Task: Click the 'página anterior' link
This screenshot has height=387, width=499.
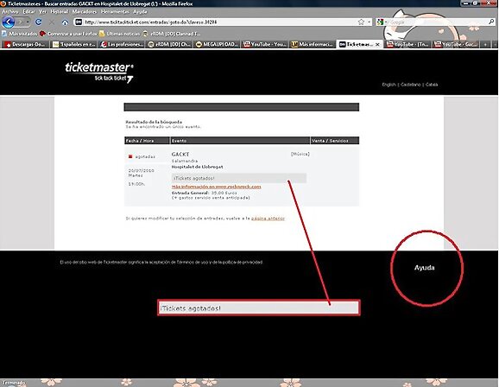Action: click(268, 219)
